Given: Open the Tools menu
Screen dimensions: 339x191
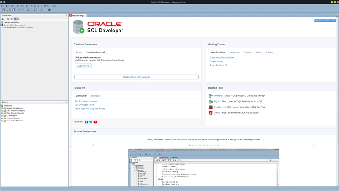Looking at the screenshot, I should coord(39,6).
